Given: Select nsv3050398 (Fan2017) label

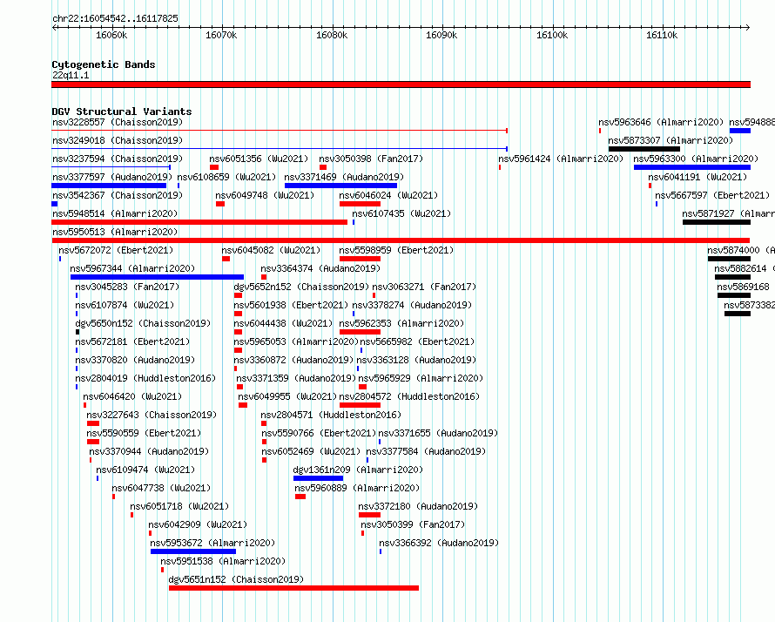Looking at the screenshot, I should pos(371,159).
